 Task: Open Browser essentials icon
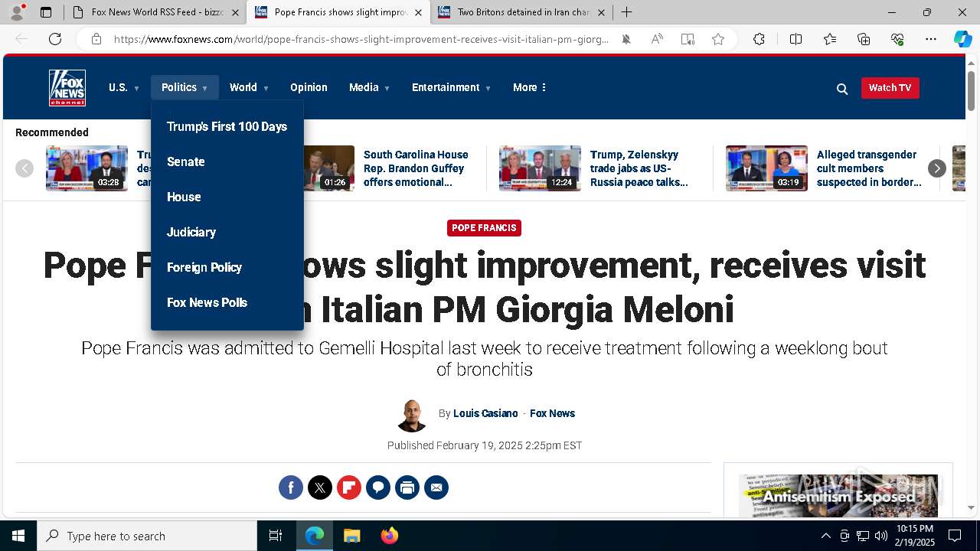(897, 39)
